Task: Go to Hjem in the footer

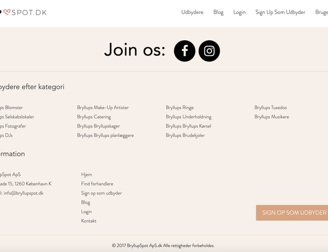Action: (86, 175)
